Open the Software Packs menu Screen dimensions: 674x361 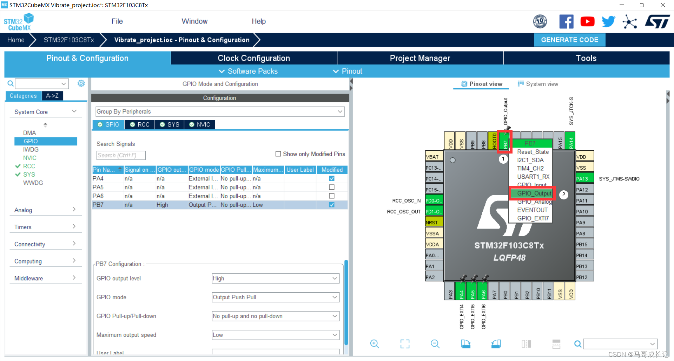(249, 71)
